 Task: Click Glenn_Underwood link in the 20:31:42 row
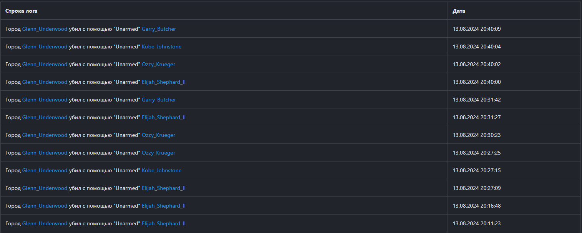click(45, 100)
